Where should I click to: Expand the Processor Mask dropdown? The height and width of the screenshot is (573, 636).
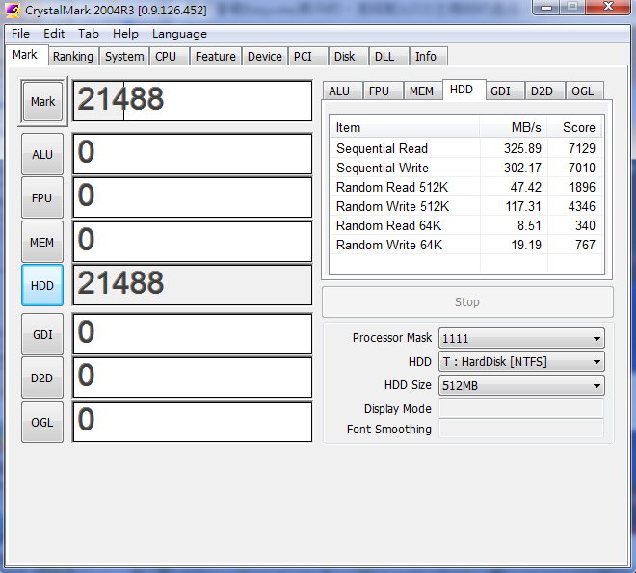click(521, 338)
